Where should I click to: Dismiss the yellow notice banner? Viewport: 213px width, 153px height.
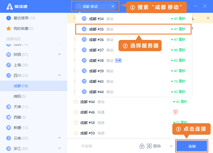click(208, 18)
